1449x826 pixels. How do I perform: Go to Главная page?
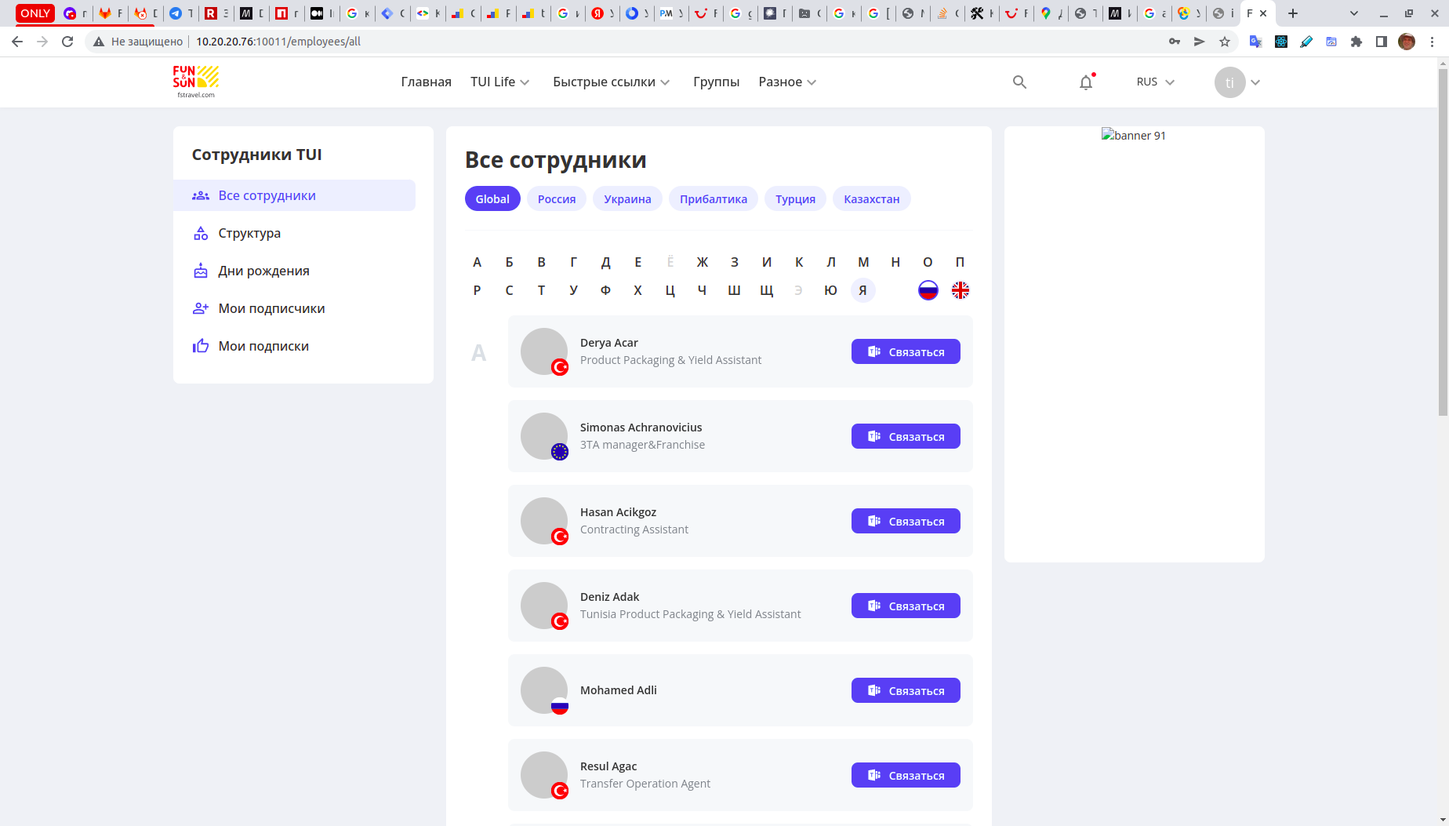(426, 82)
